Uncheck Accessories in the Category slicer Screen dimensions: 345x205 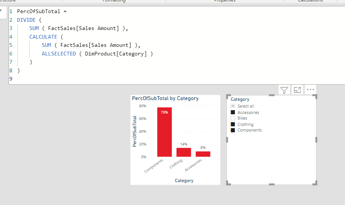[x=233, y=112]
